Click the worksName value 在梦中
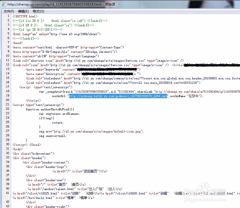240x208 pixels. click(193, 96)
